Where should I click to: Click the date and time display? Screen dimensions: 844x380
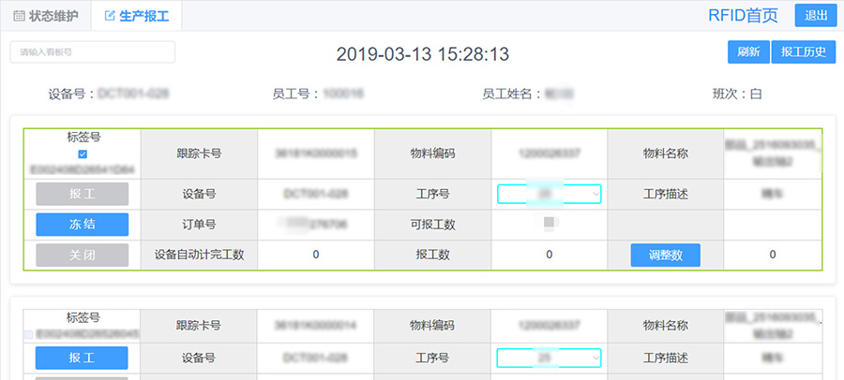pyautogui.click(x=423, y=54)
